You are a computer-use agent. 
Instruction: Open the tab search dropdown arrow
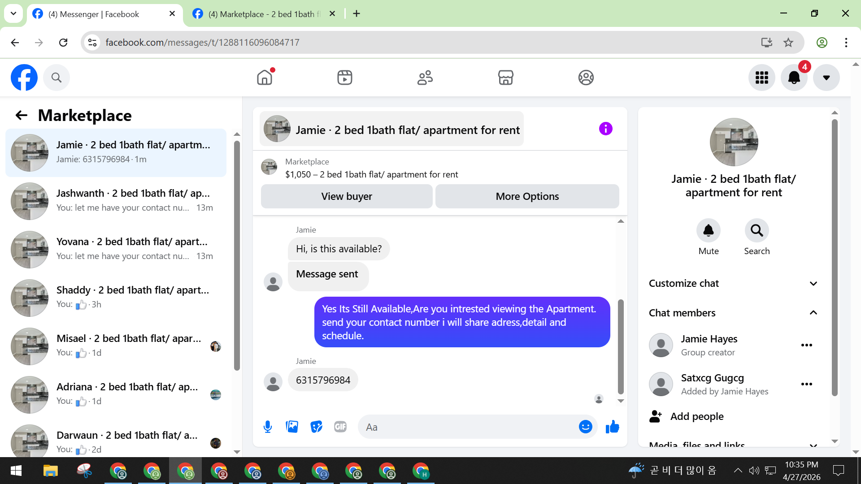[13, 13]
